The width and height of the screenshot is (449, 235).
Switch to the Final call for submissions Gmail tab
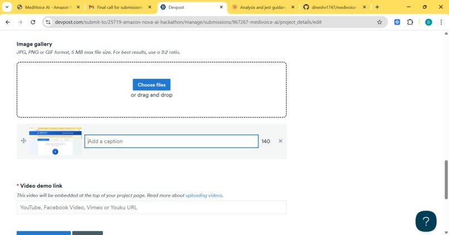click(120, 7)
